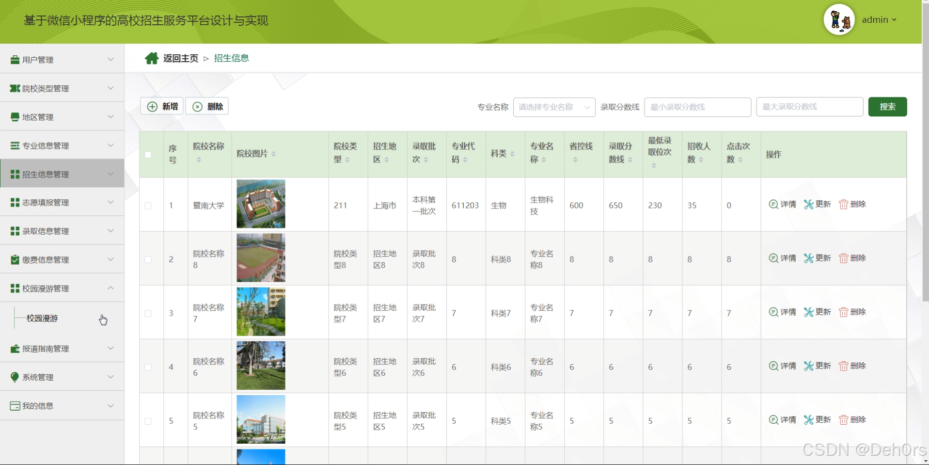Click 招生信息 breadcrumb link
929x465 pixels.
231,58
